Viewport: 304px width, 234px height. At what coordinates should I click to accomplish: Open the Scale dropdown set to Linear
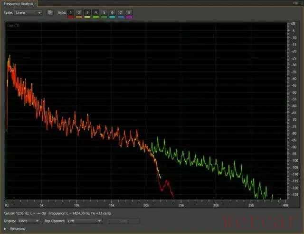coord(28,12)
